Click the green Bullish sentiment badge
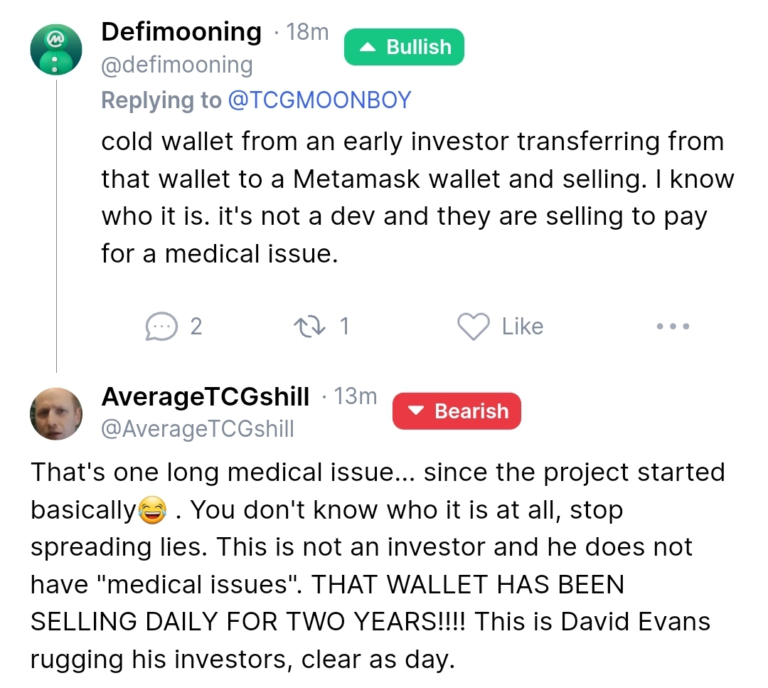This screenshot has height=688, width=768. (404, 47)
